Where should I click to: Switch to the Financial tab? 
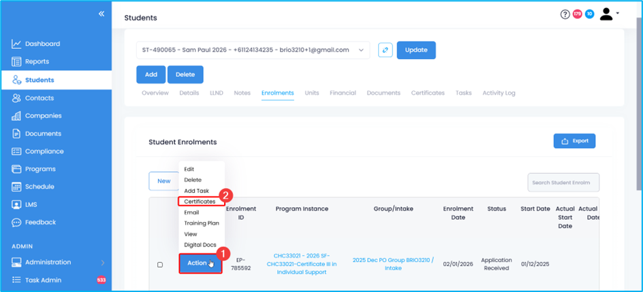[x=343, y=93]
